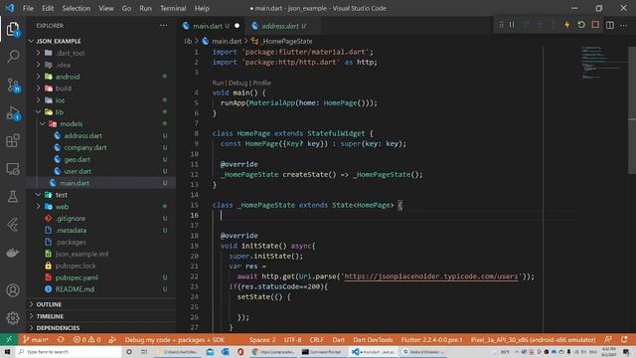Open the Remote Explorer view
This screenshot has width=636, height=358.
point(13,169)
